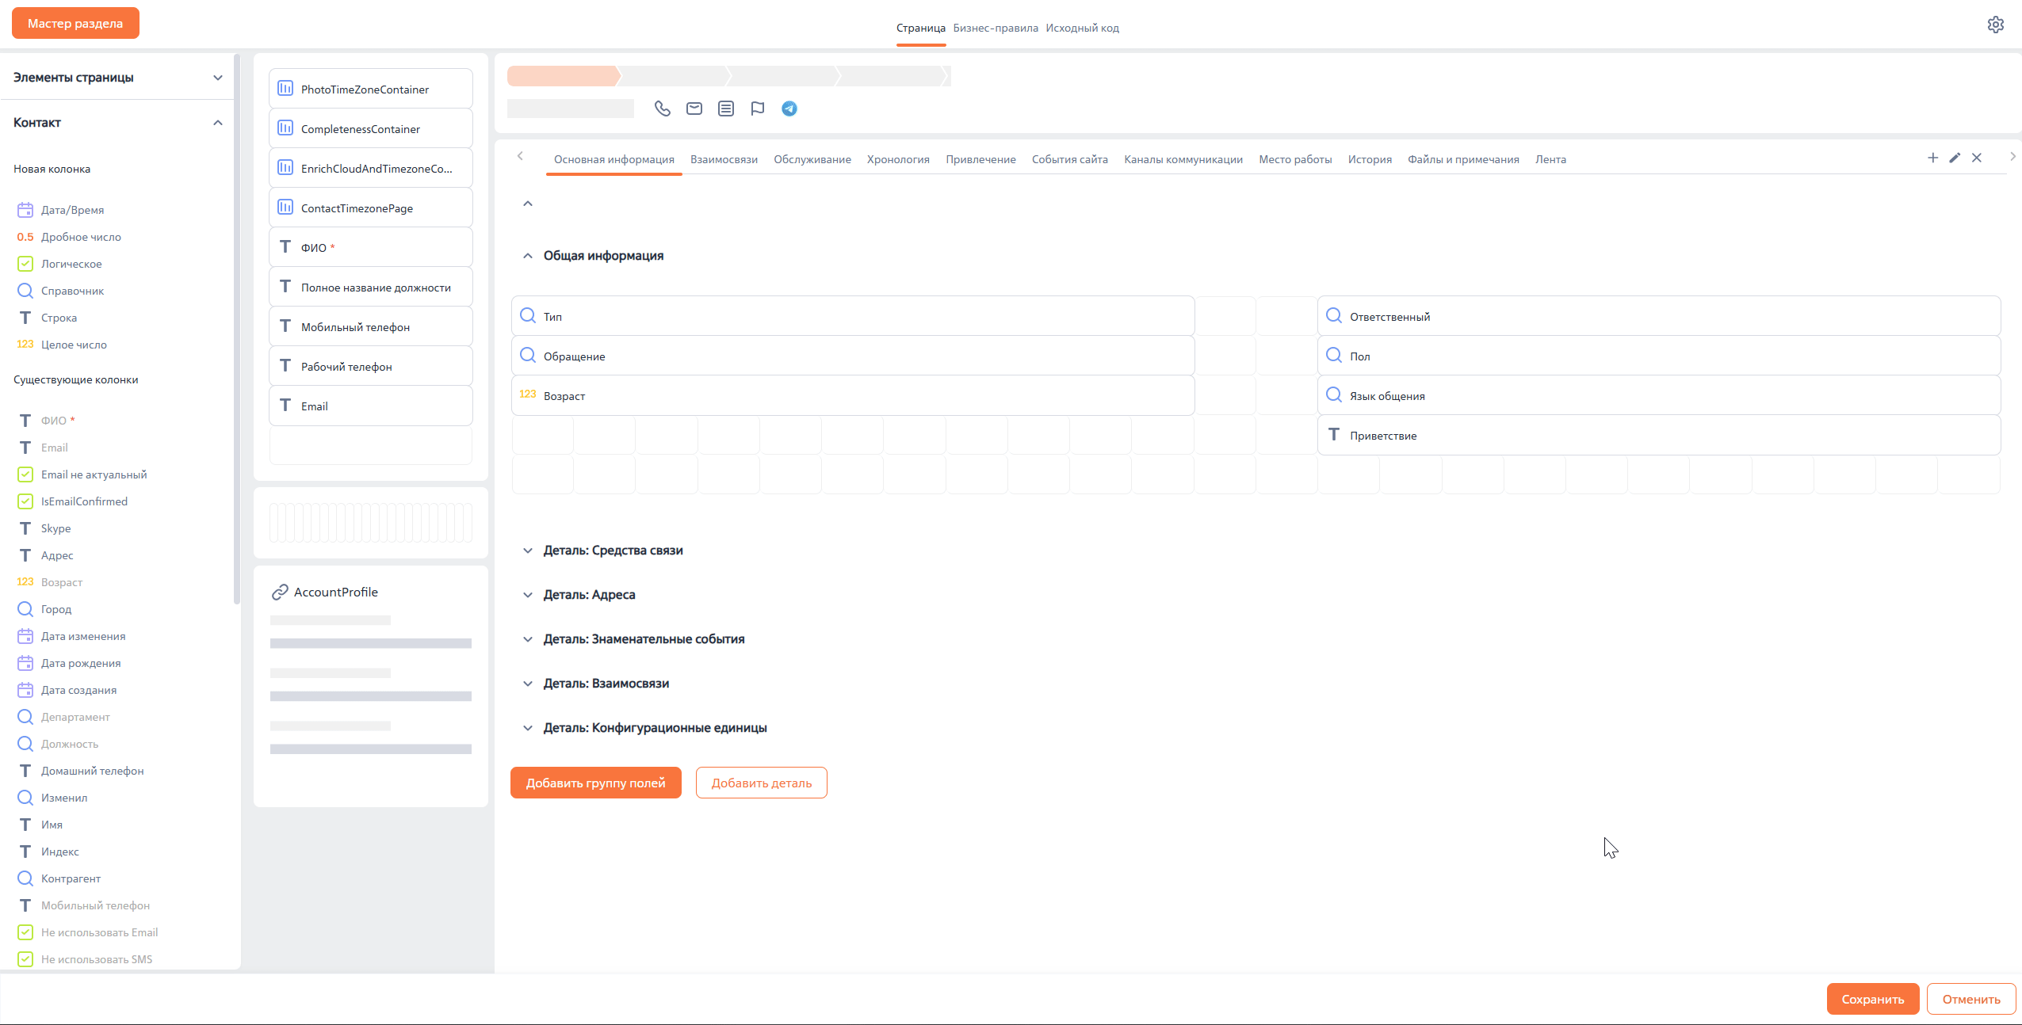Click the Telegram communication icon
The image size is (2022, 1025).
coord(788,109)
